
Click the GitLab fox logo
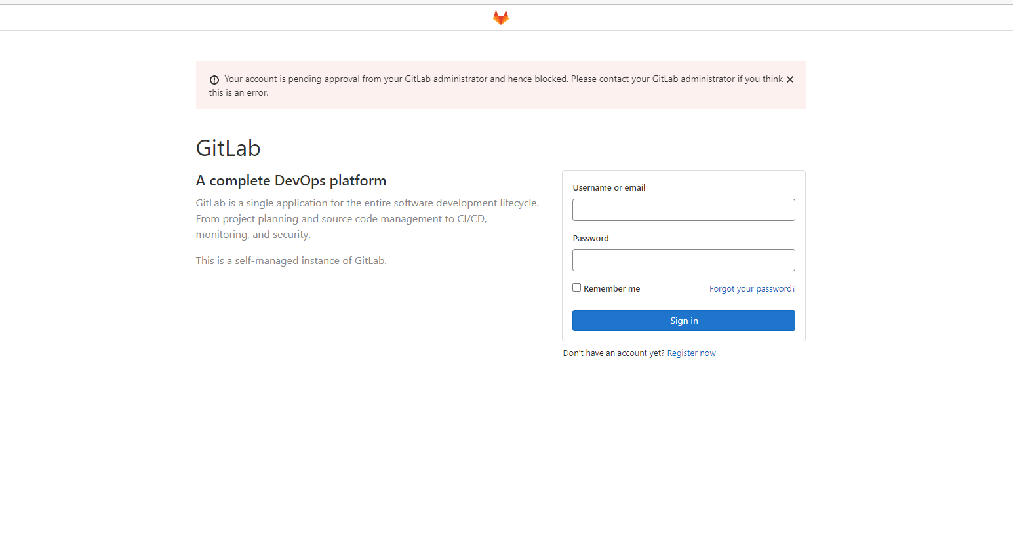point(500,18)
